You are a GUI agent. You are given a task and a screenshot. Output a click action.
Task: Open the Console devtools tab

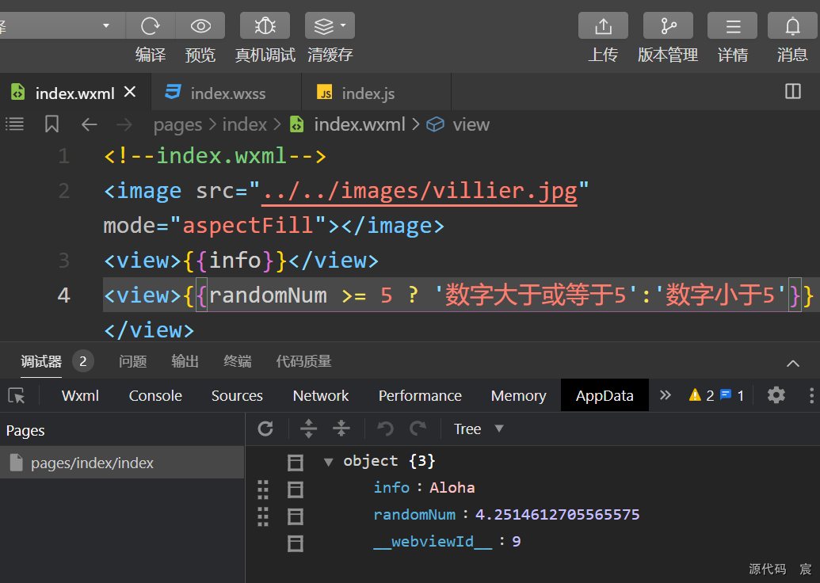click(x=155, y=396)
